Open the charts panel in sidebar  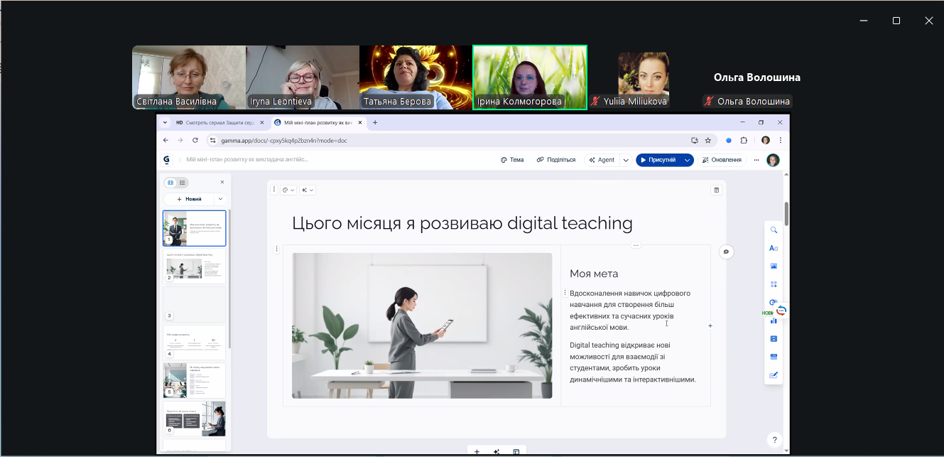pyautogui.click(x=774, y=321)
